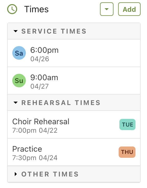This screenshot has height=188, width=147.
Task: Click the 7:30pm 04/24 rehearsal time text
Action: click(x=35, y=158)
